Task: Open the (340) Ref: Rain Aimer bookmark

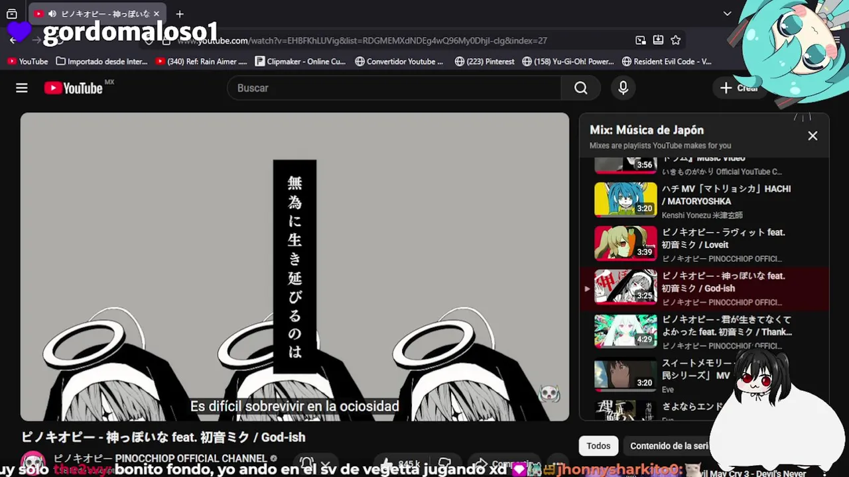Action: 201,61
